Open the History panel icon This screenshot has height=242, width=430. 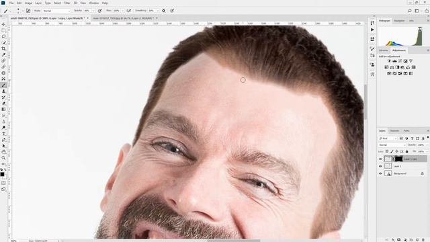point(372,23)
